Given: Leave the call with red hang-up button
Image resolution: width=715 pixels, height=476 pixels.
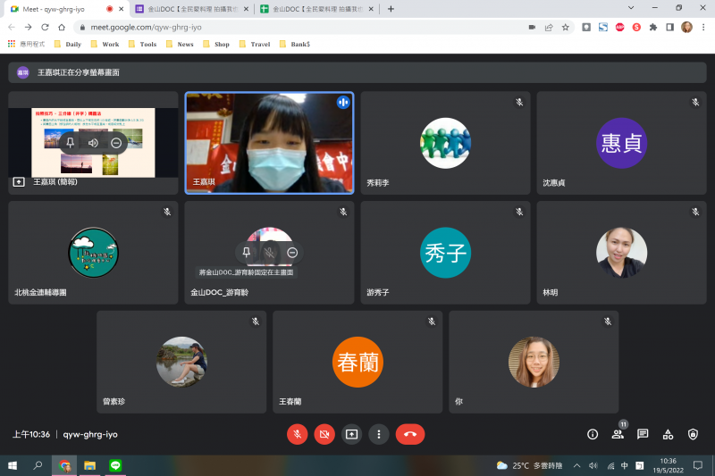Looking at the screenshot, I should pyautogui.click(x=410, y=434).
